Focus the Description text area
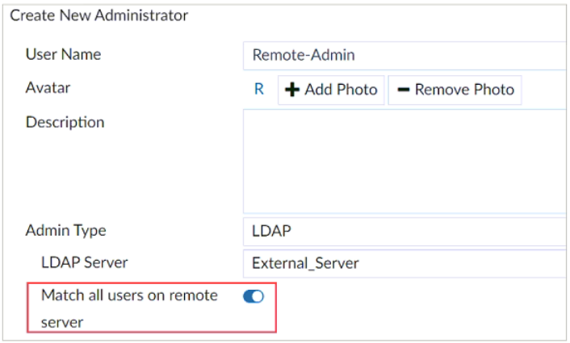 pos(404,161)
